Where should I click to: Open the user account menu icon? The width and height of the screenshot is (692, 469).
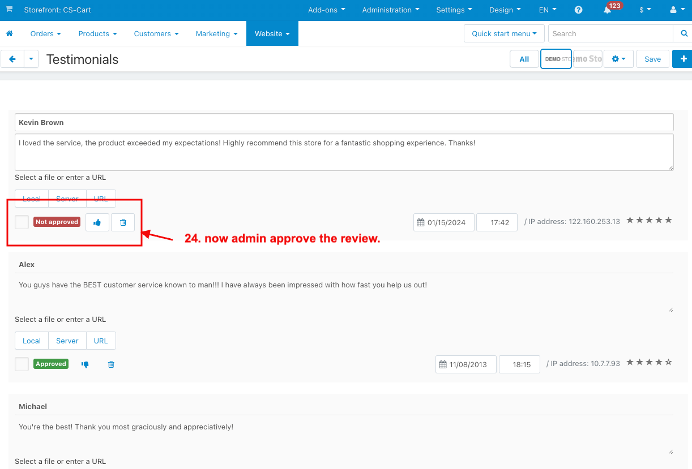click(x=676, y=10)
